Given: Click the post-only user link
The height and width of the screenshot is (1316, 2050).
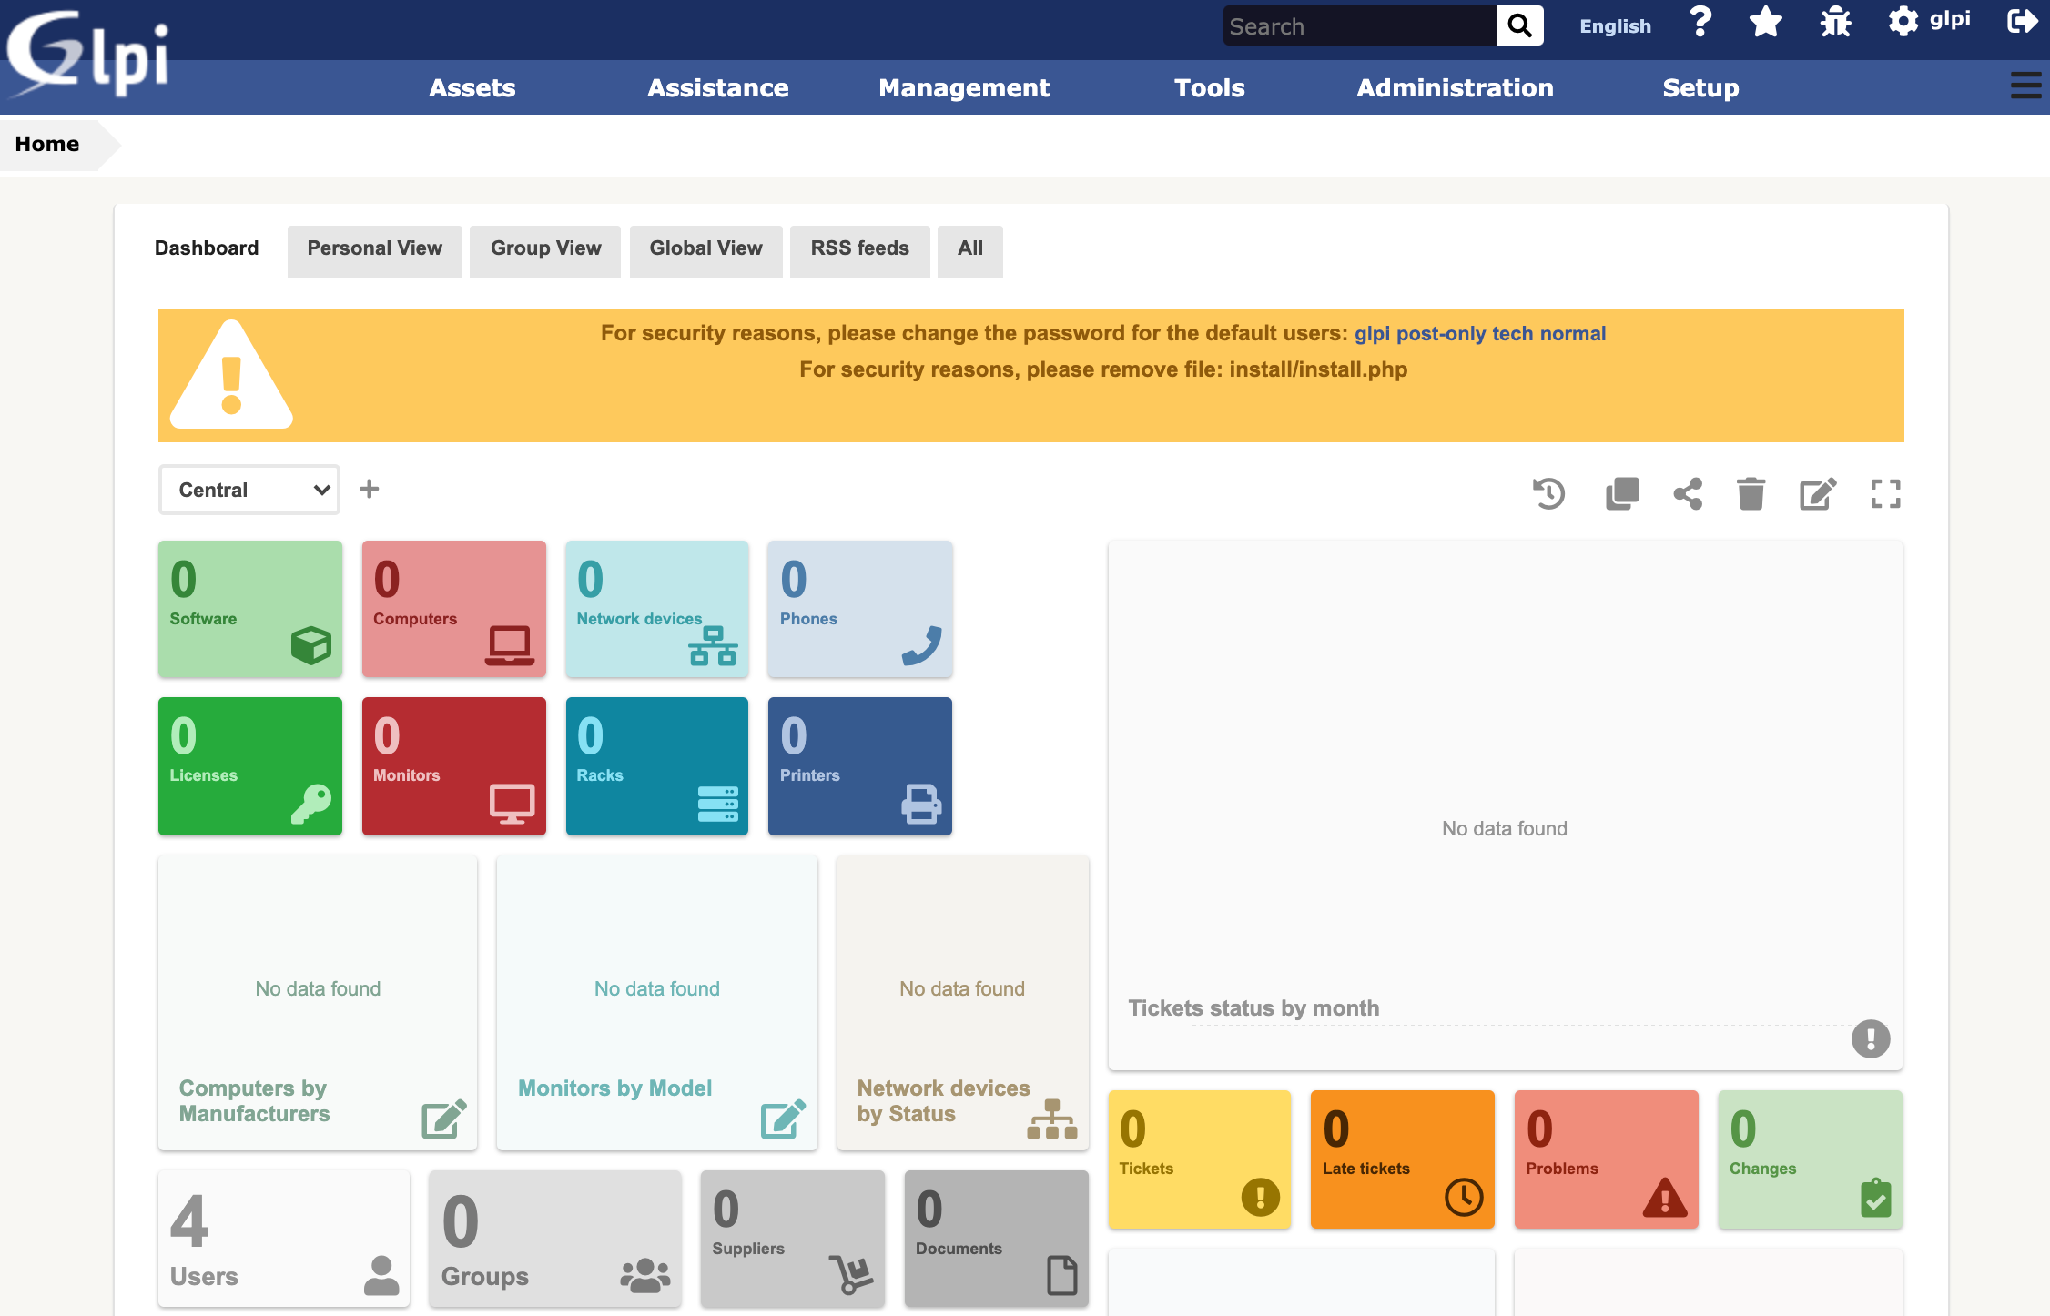Looking at the screenshot, I should point(1441,333).
